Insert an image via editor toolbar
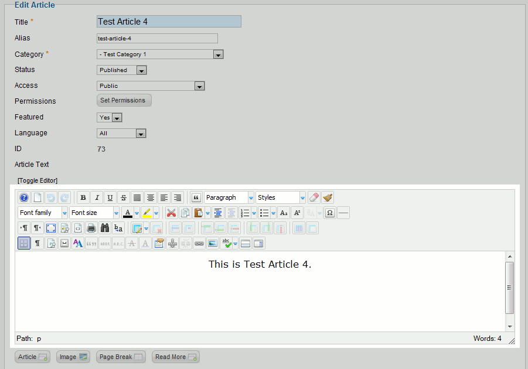528x369 pixels. point(213,243)
